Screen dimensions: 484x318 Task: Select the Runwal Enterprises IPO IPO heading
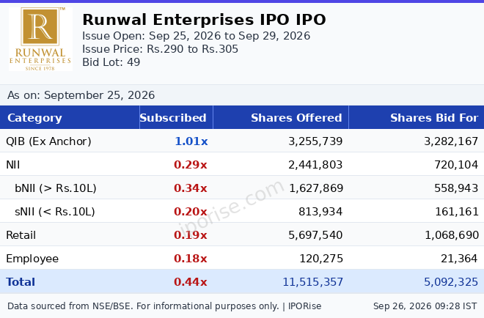(x=204, y=20)
